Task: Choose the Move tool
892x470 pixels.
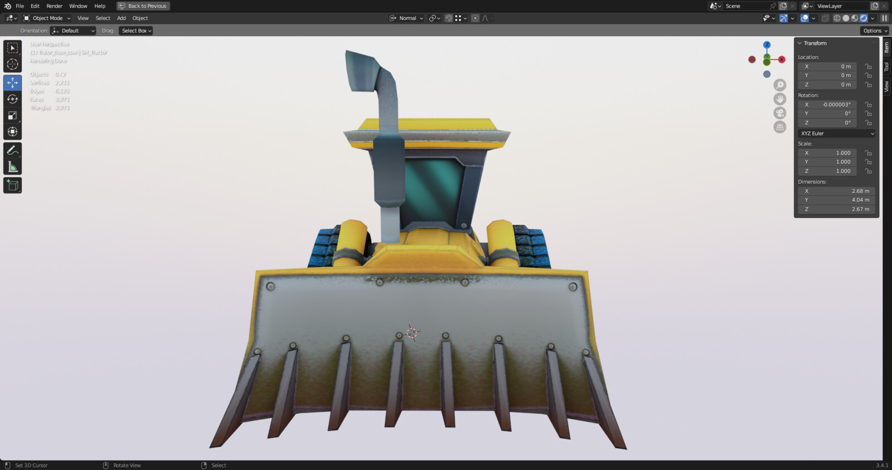Action: (x=12, y=83)
